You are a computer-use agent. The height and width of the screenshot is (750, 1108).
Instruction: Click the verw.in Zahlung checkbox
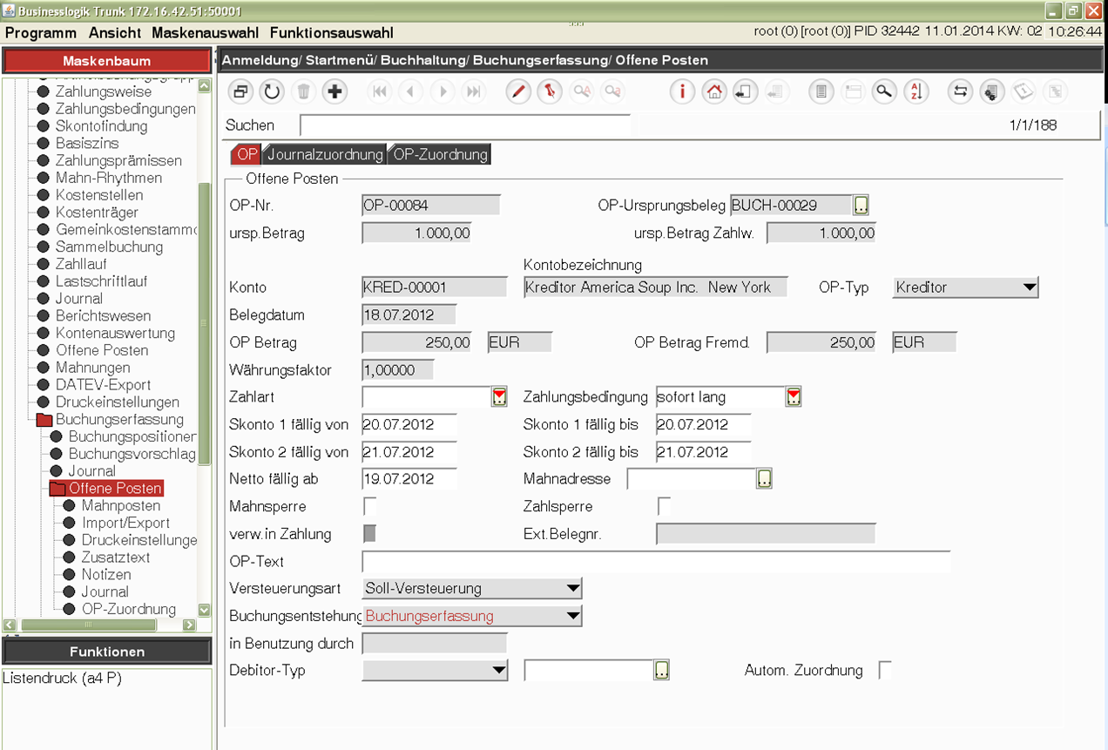(x=370, y=533)
